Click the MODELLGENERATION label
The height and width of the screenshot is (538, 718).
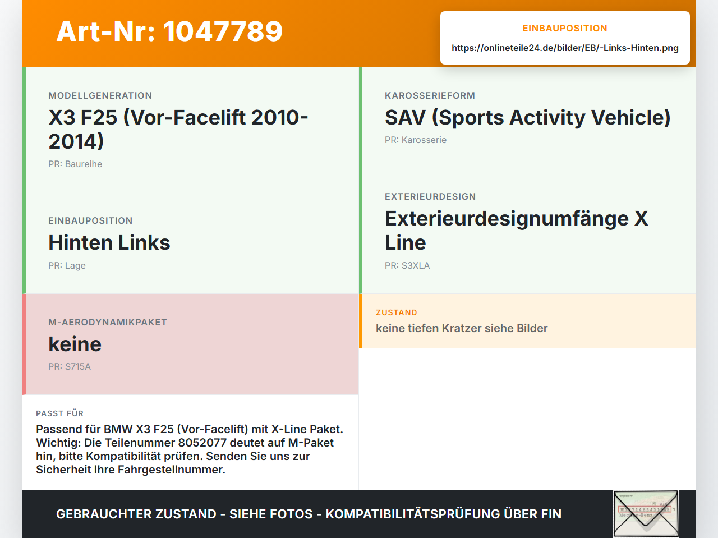(100, 96)
